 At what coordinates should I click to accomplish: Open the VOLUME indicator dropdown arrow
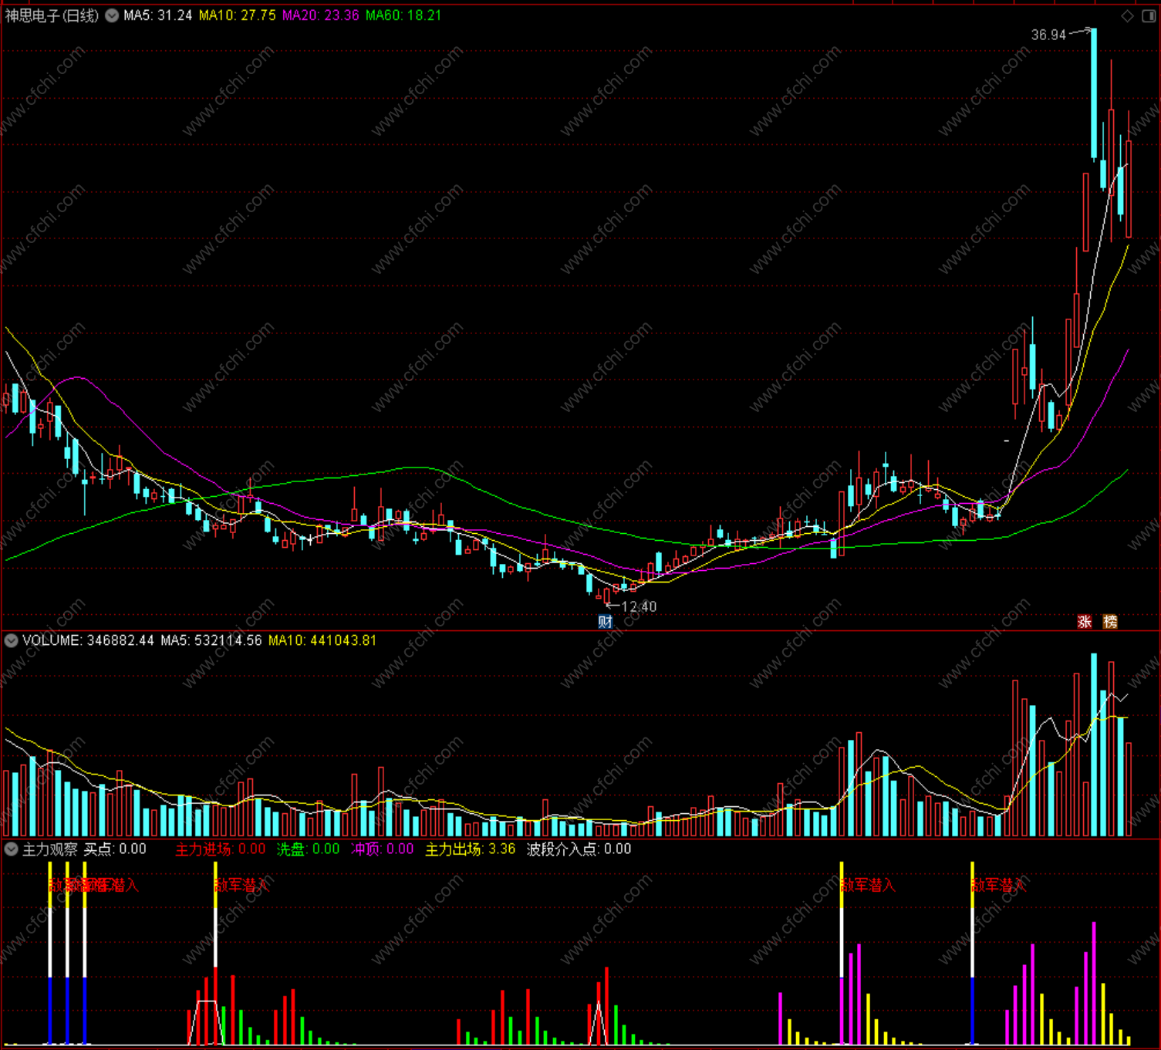tap(12, 640)
